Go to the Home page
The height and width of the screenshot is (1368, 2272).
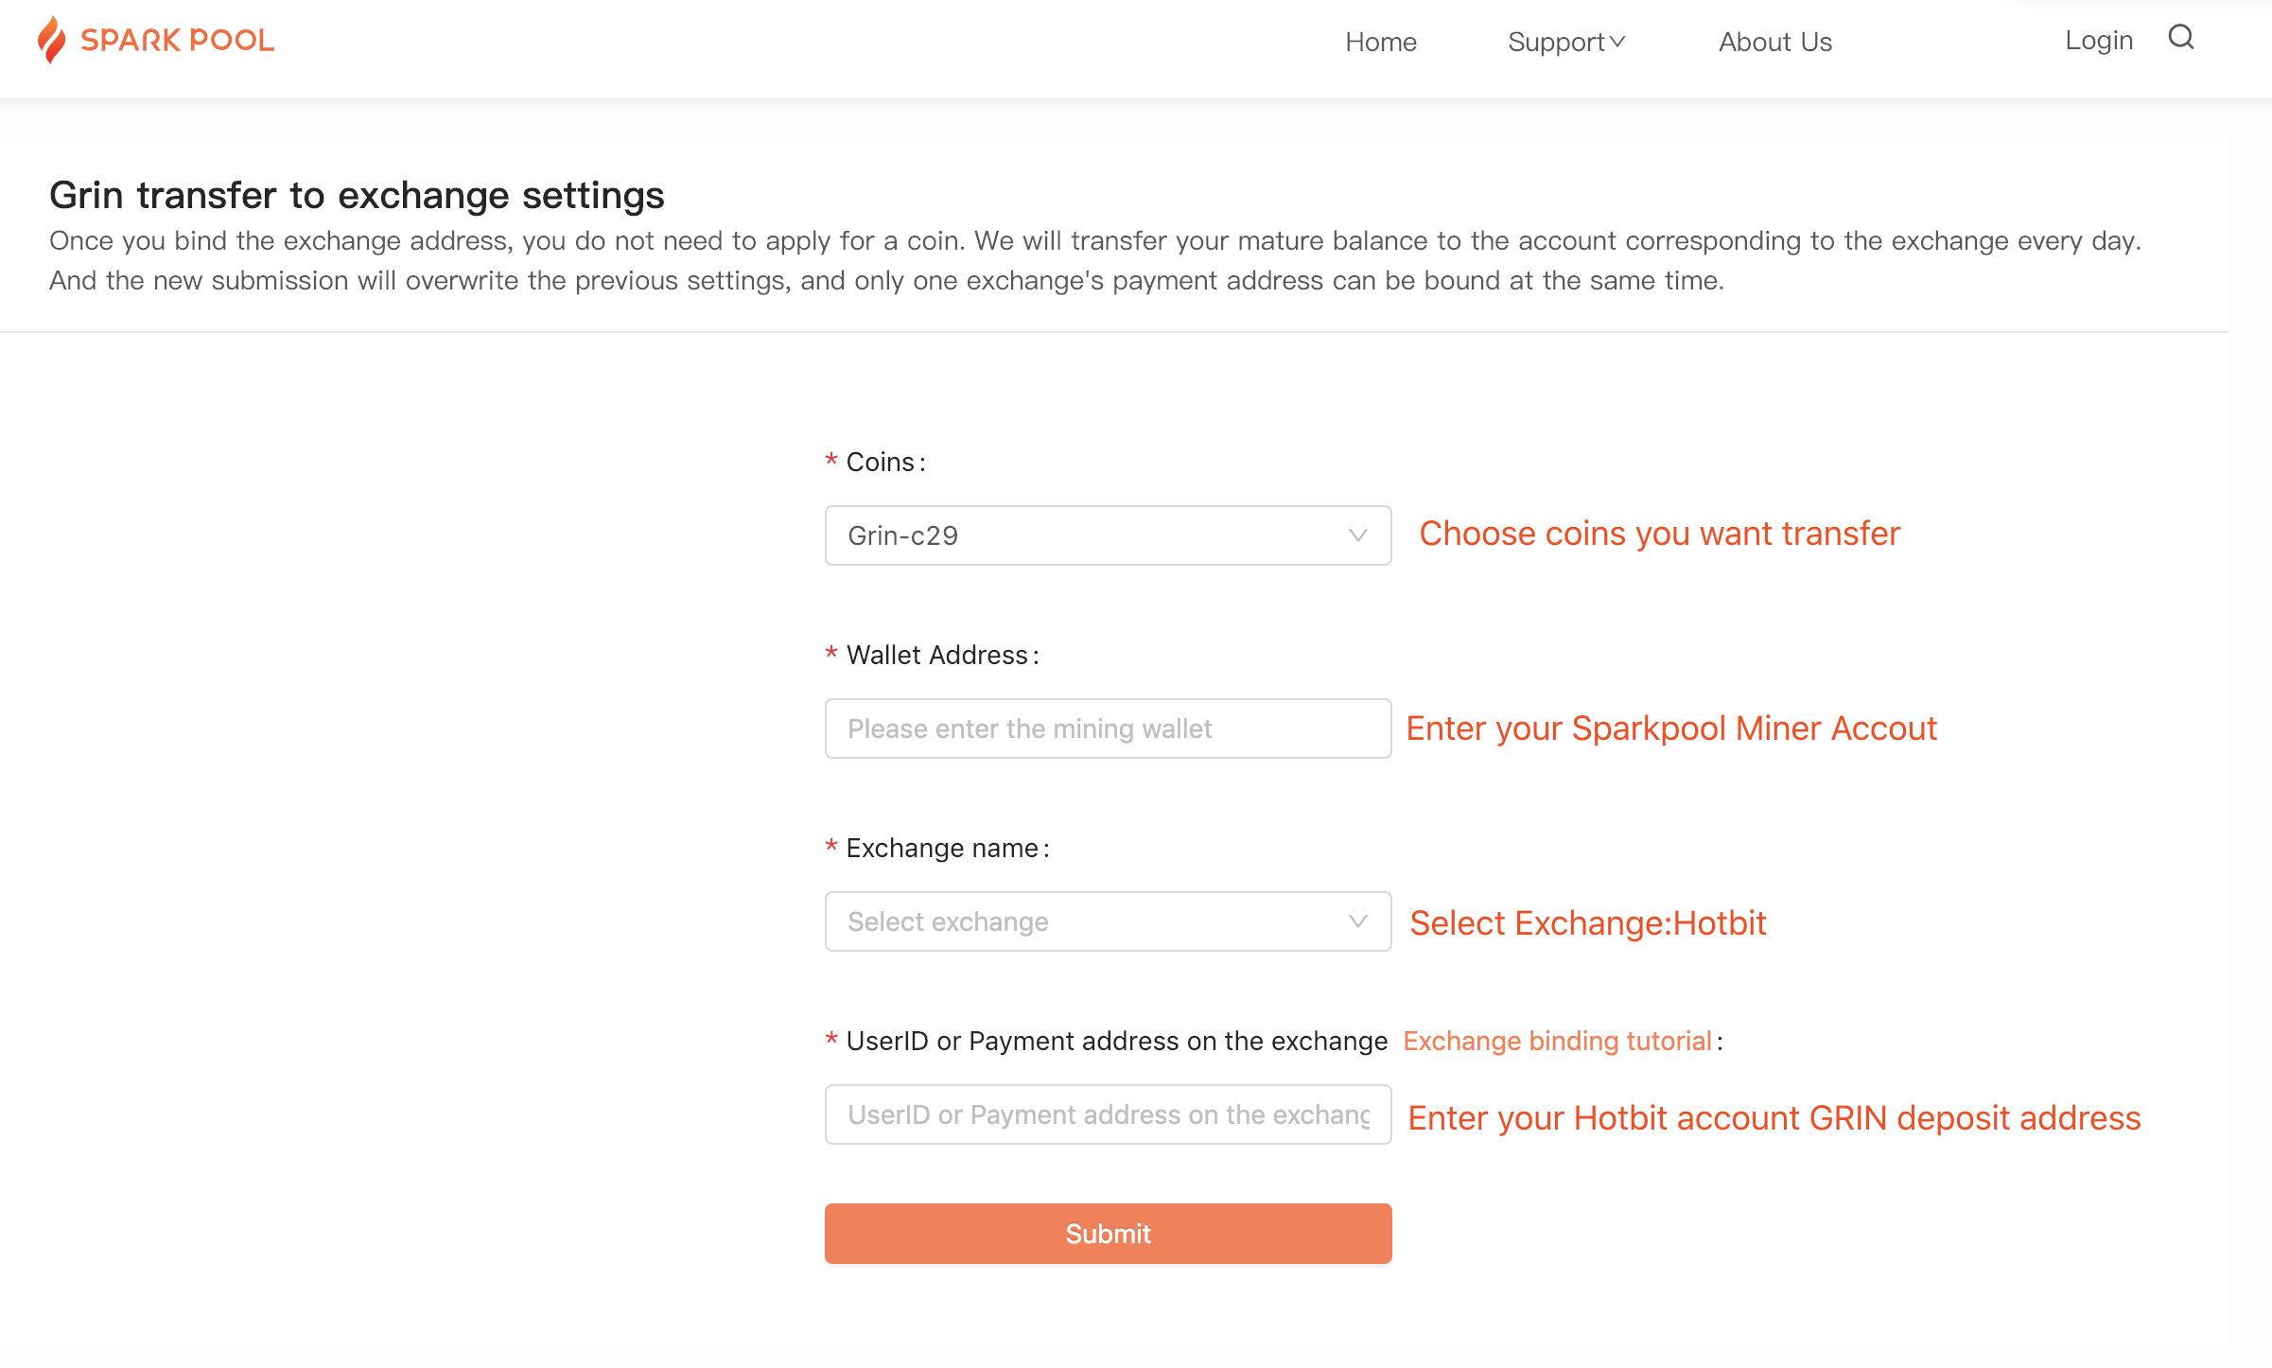(x=1380, y=42)
